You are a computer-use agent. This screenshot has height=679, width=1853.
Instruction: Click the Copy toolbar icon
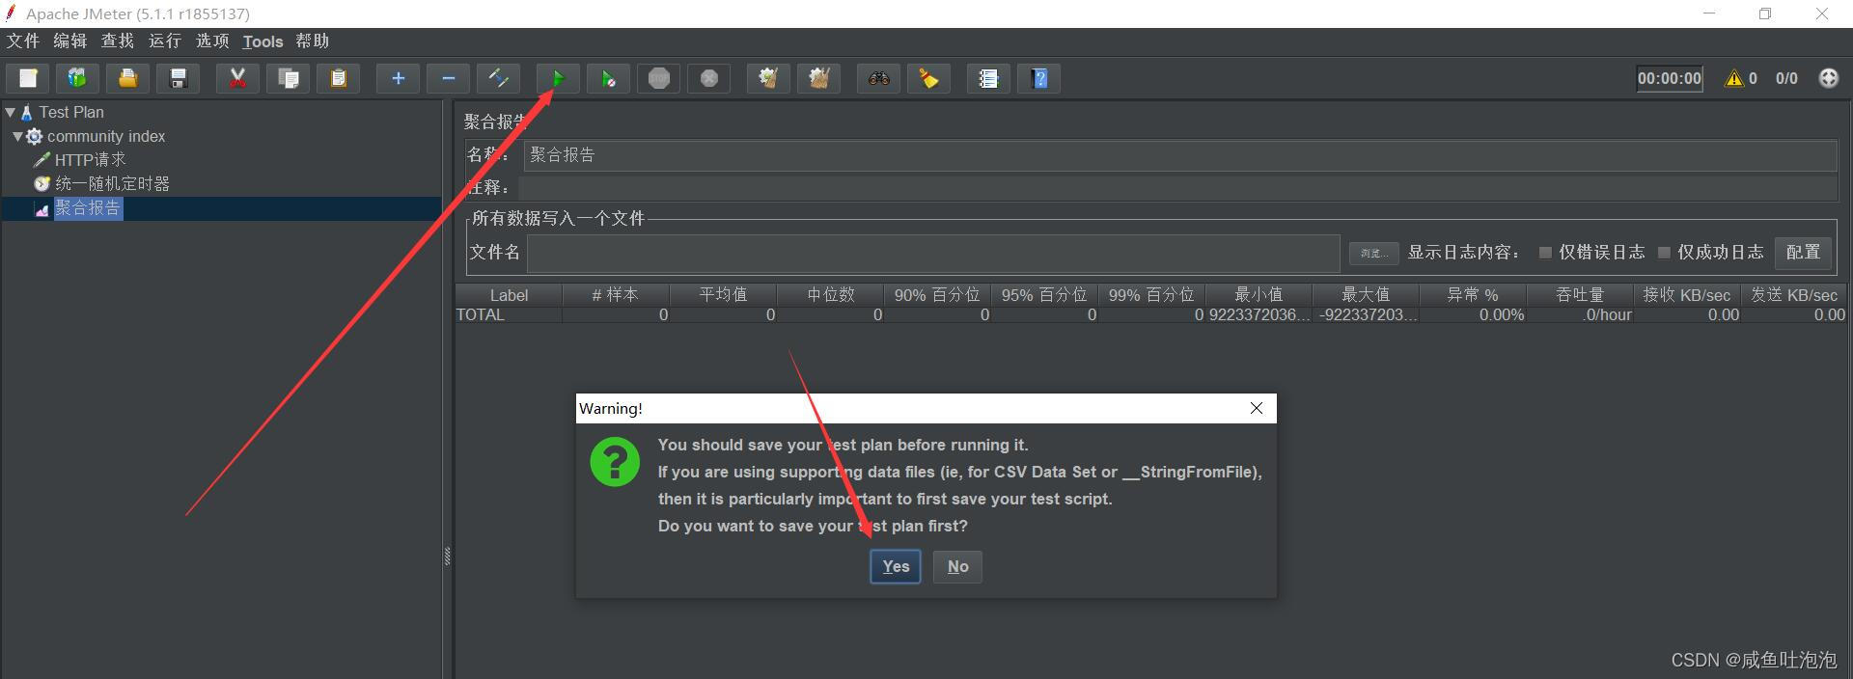288,78
